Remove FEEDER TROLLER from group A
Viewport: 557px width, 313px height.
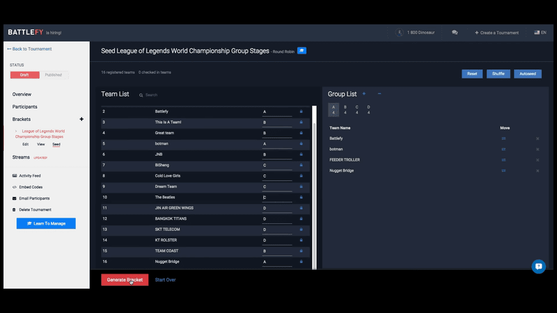click(538, 160)
